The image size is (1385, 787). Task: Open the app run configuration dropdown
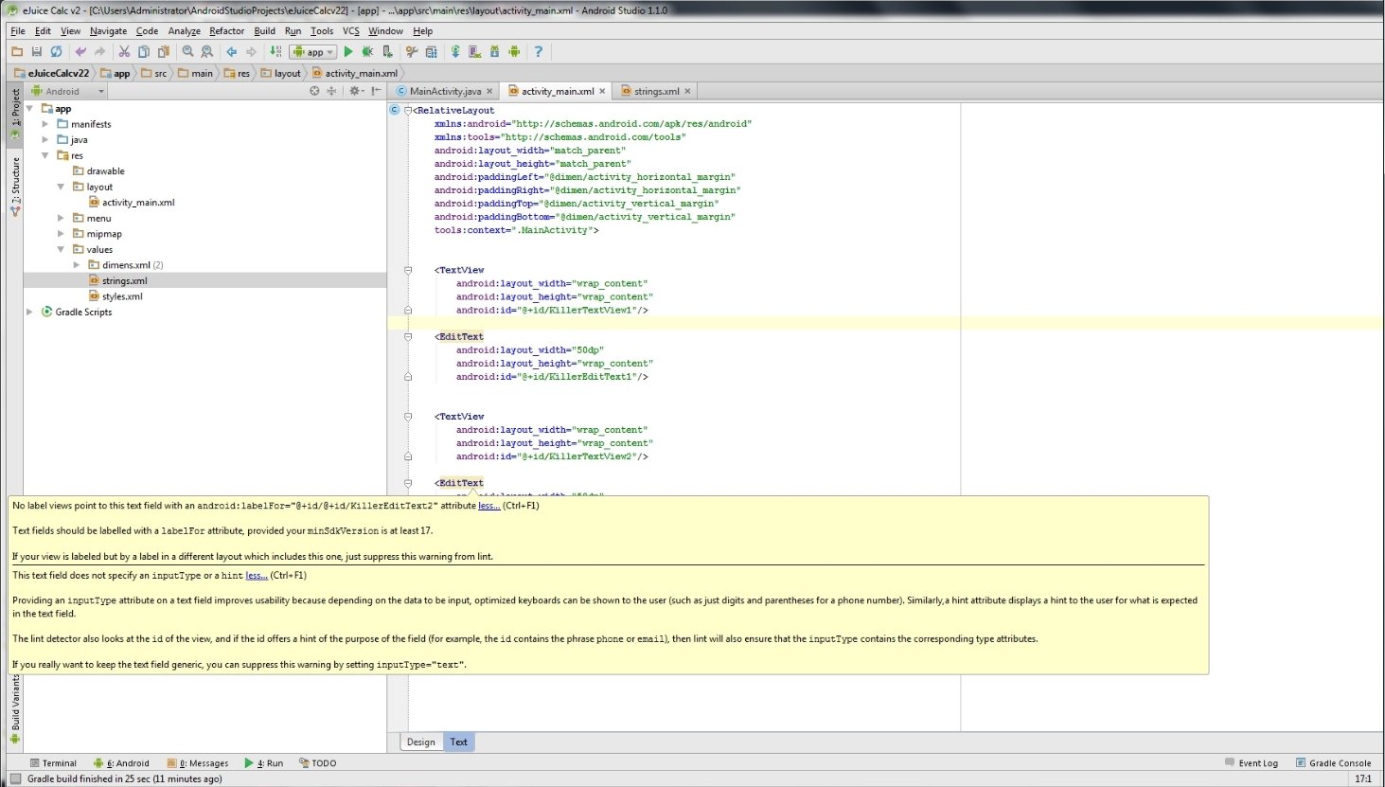(313, 52)
